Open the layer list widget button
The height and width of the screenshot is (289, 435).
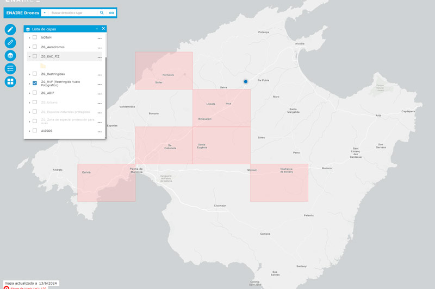(x=10, y=56)
